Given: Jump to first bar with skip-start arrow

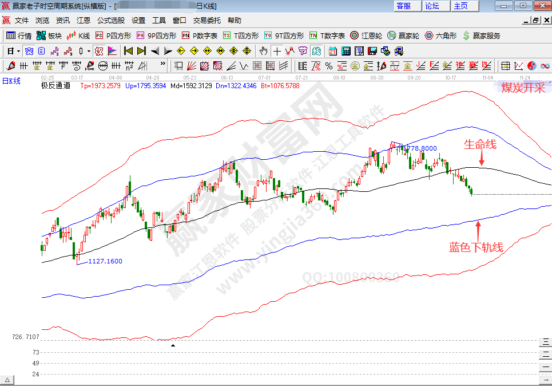Looking at the screenshot, I should tap(128, 50).
